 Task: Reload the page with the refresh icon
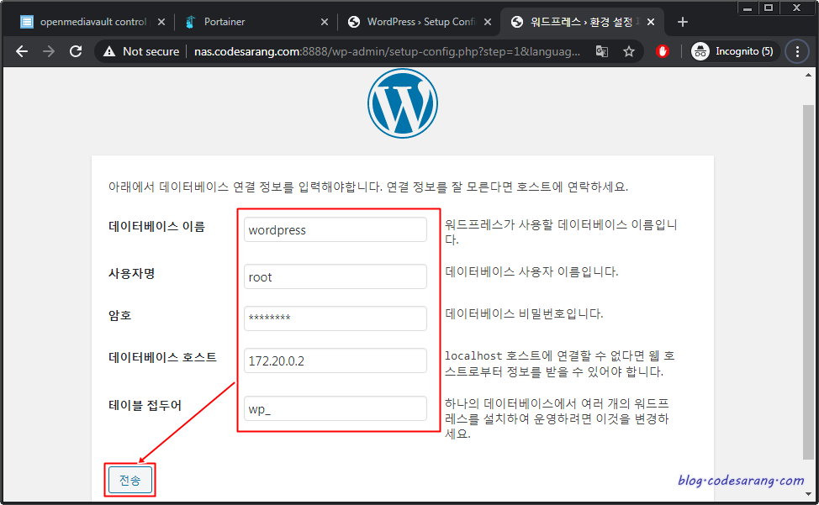76,51
